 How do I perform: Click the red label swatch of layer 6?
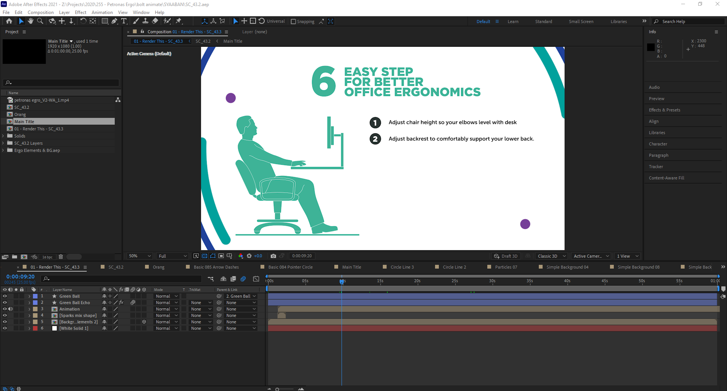coord(35,328)
